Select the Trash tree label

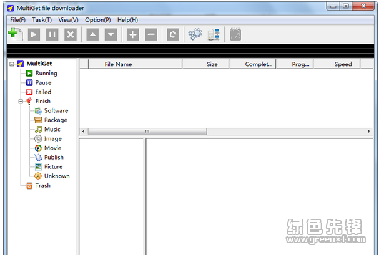(x=43, y=186)
